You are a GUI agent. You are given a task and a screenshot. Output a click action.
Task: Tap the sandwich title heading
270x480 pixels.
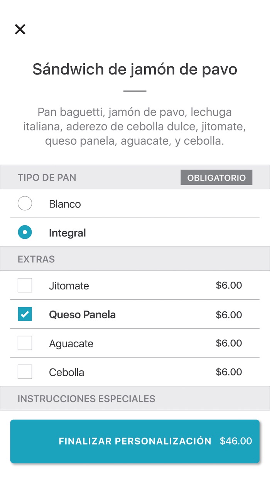pyautogui.click(x=135, y=69)
